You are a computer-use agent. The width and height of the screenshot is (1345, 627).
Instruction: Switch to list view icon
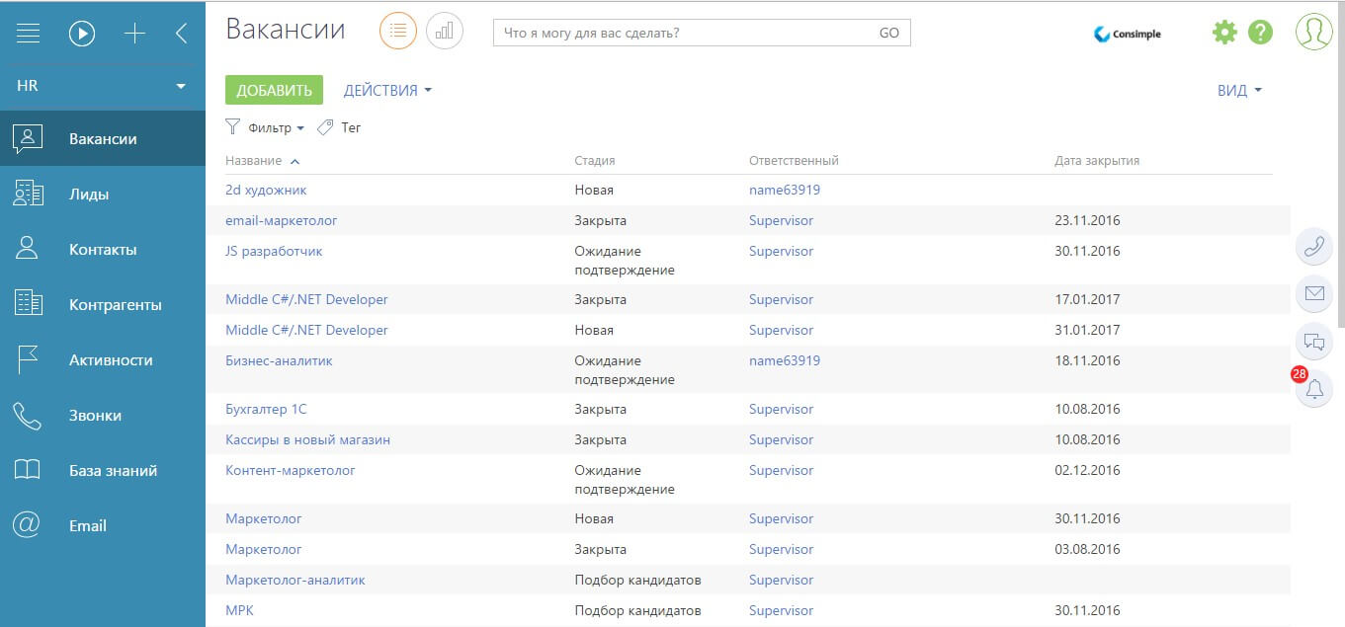pos(398,32)
